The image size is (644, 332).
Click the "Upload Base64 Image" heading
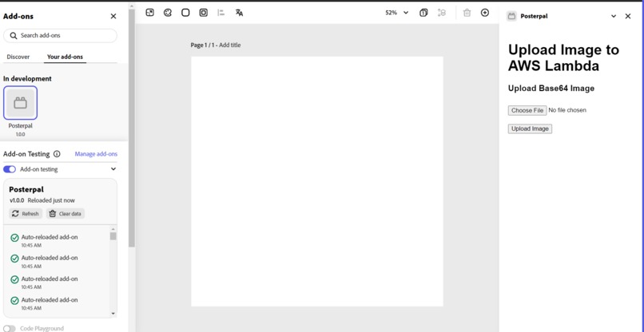(551, 89)
